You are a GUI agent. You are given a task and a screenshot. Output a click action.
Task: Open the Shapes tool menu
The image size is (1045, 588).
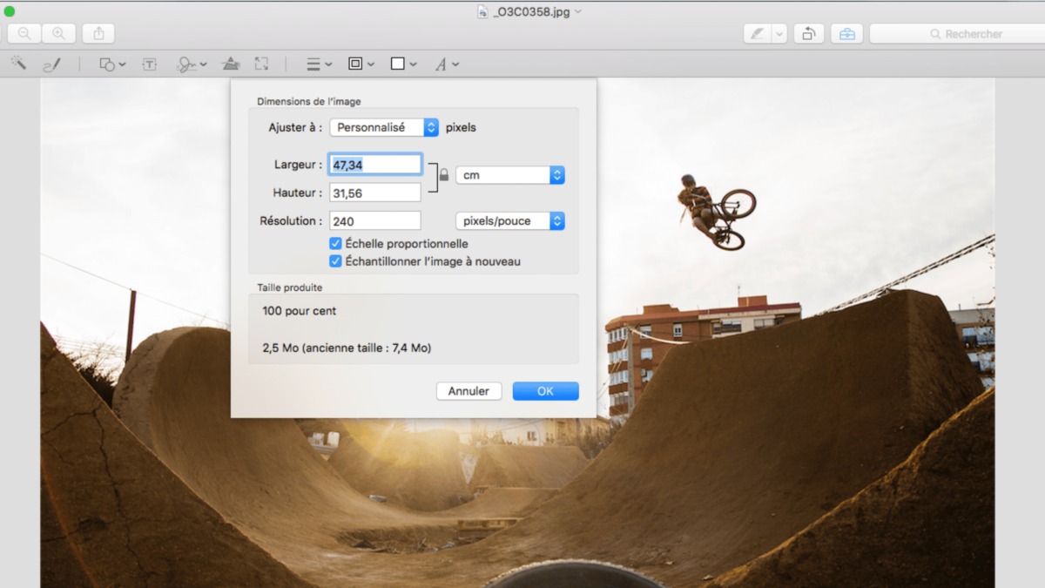point(111,64)
